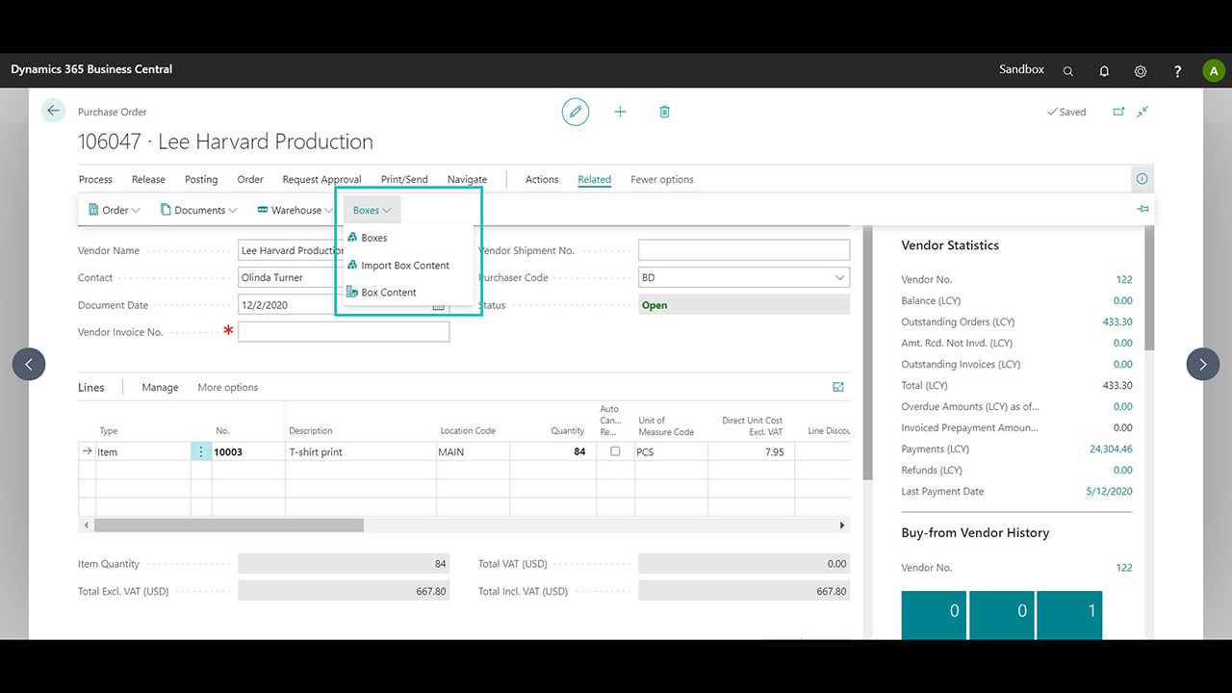
Task: Go to next record arrow
Action: click(x=1203, y=364)
